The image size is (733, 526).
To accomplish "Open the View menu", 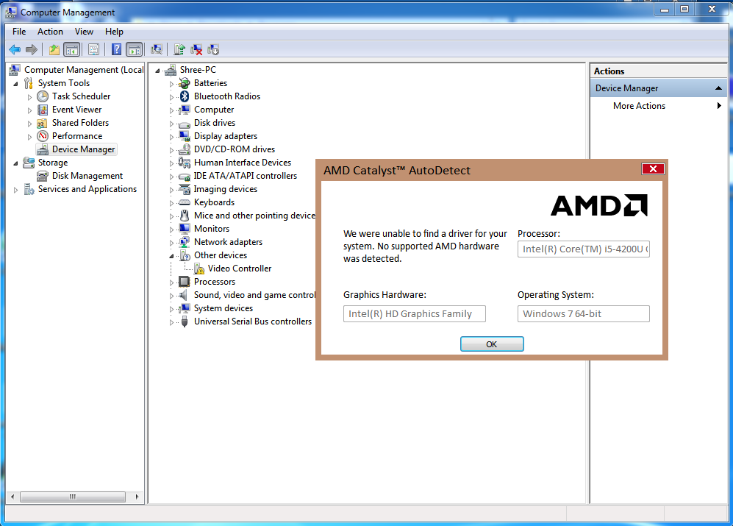I will point(84,32).
